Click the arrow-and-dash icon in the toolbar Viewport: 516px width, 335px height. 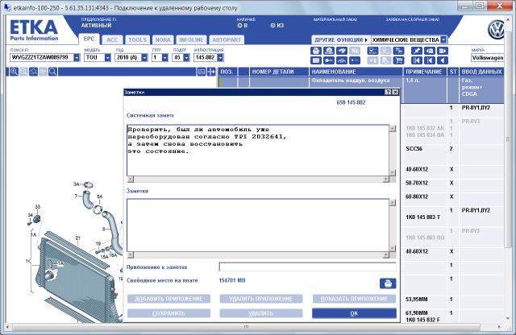[x=355, y=60]
